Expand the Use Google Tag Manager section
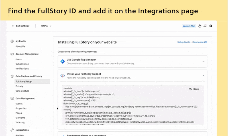The width and height of the screenshot is (228, 136). click(x=203, y=61)
